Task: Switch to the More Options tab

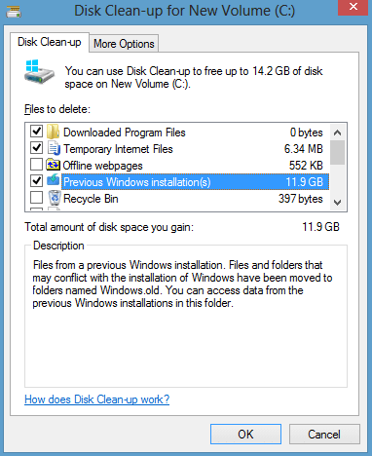Action: click(x=124, y=44)
